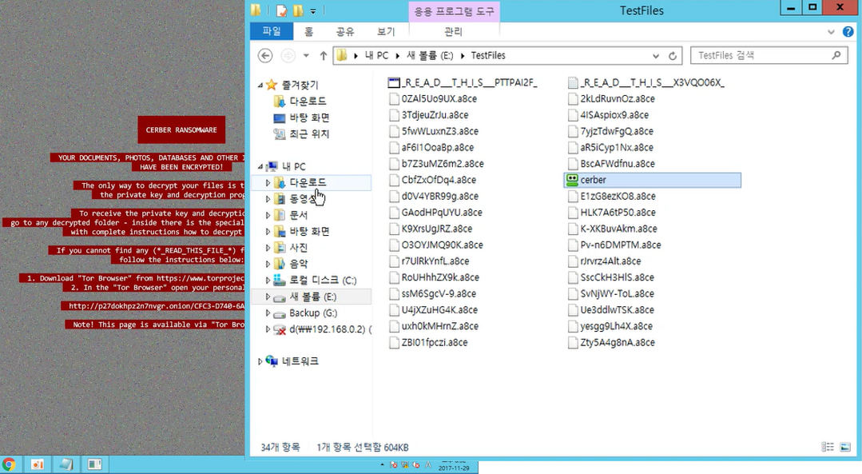Select the network drive d(\\192.168.0.2)
The image size is (862, 474).
[322, 329]
